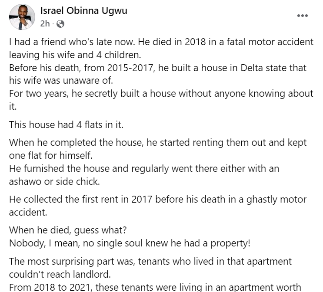The height and width of the screenshot is (292, 323).
Task: Click the line 'The most surprising part was'
Action: pyautogui.click(x=150, y=262)
